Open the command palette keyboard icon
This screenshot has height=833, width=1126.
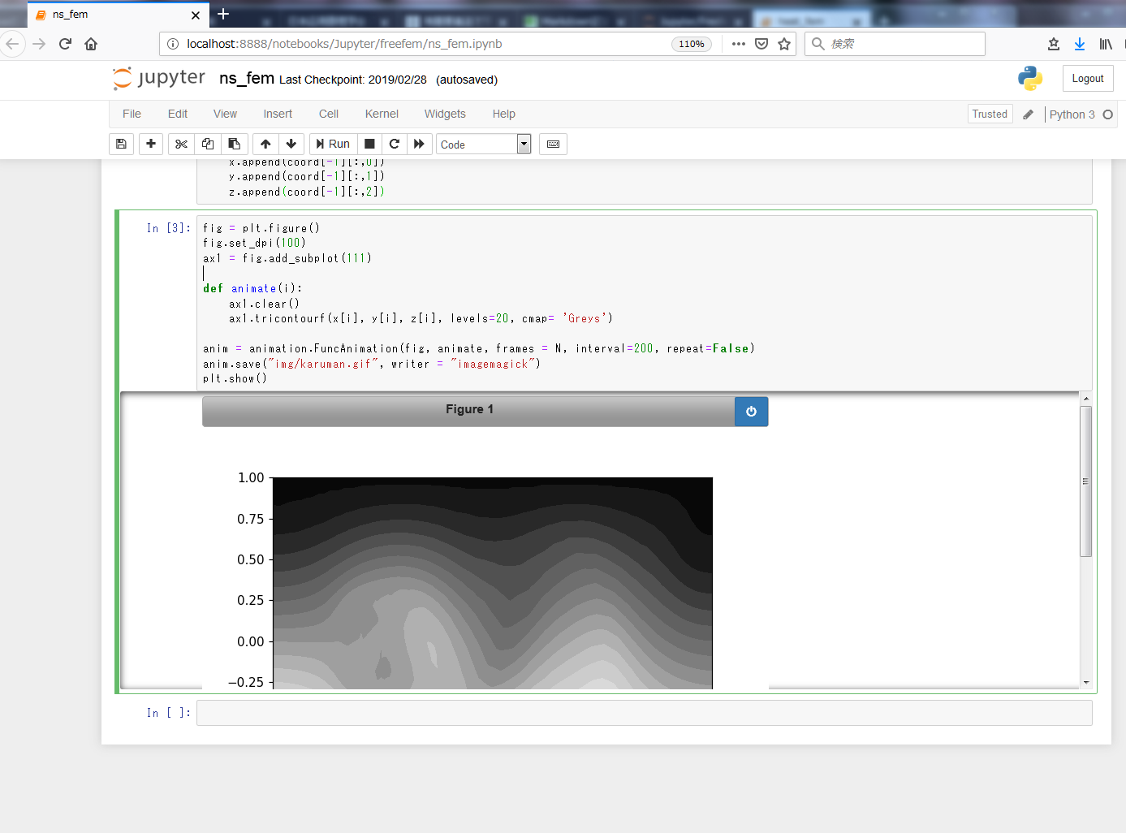point(553,144)
